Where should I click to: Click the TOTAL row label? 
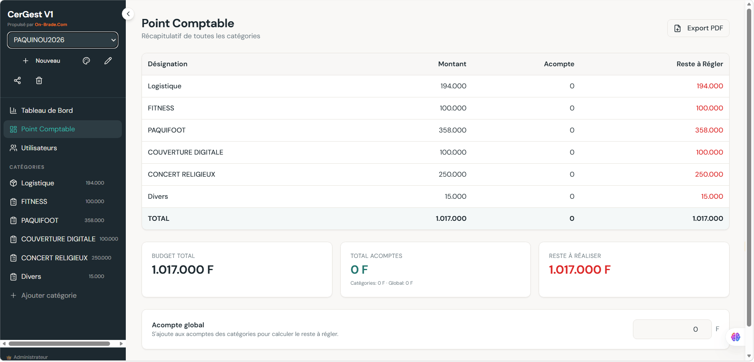pos(159,218)
